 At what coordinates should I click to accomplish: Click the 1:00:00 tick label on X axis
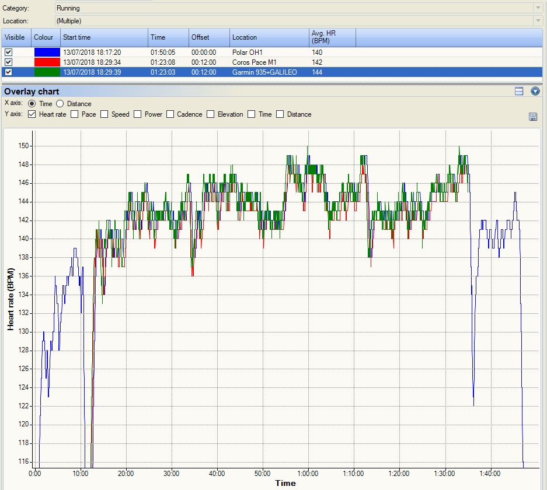pos(308,474)
